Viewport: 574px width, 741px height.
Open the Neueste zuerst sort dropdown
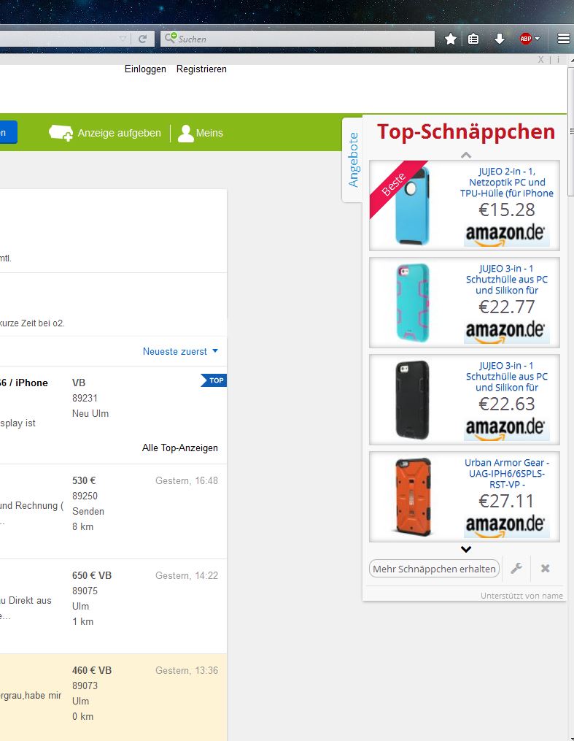click(180, 351)
